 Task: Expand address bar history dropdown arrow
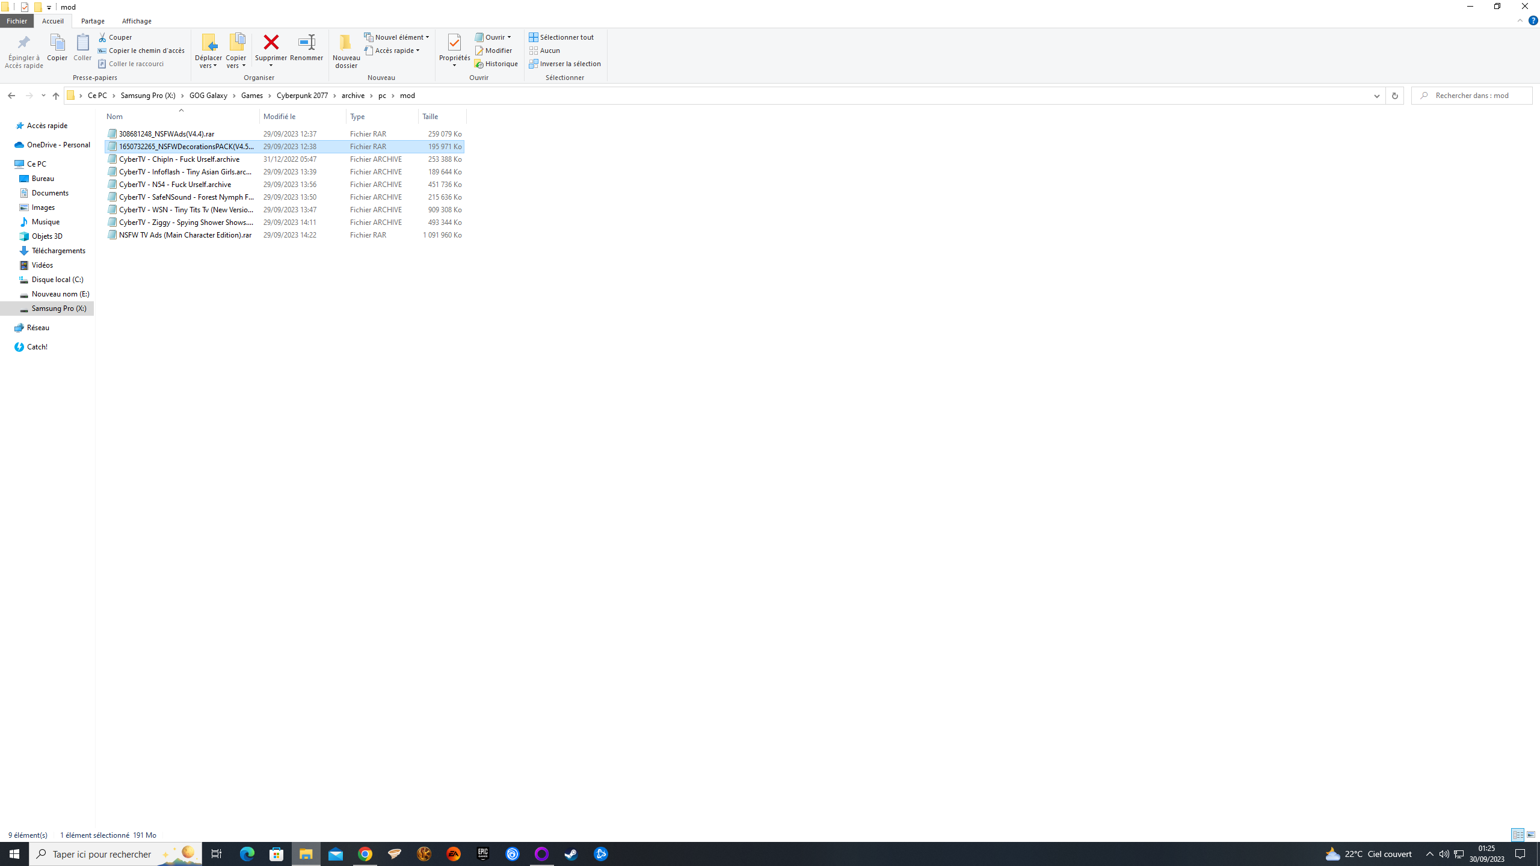click(1376, 96)
